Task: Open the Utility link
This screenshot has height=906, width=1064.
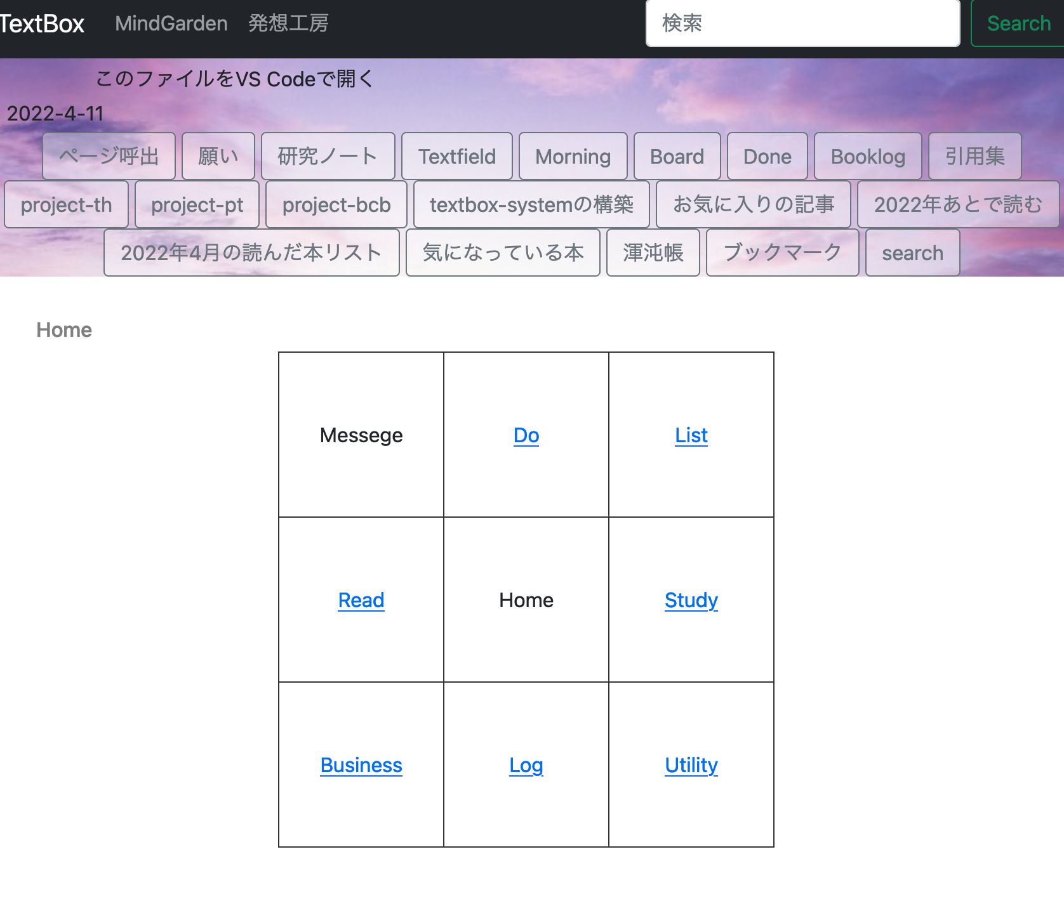Action: point(691,765)
